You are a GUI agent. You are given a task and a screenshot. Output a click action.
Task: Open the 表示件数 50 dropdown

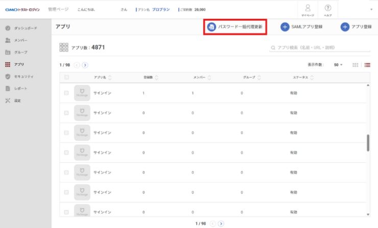[x=338, y=65]
